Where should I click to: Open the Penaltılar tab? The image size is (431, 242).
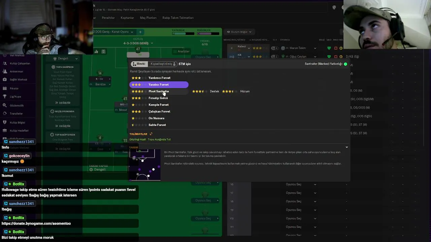click(108, 18)
